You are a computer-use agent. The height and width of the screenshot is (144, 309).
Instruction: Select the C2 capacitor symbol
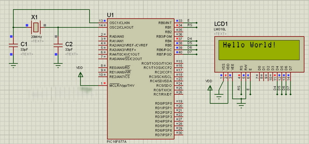pos(58,45)
